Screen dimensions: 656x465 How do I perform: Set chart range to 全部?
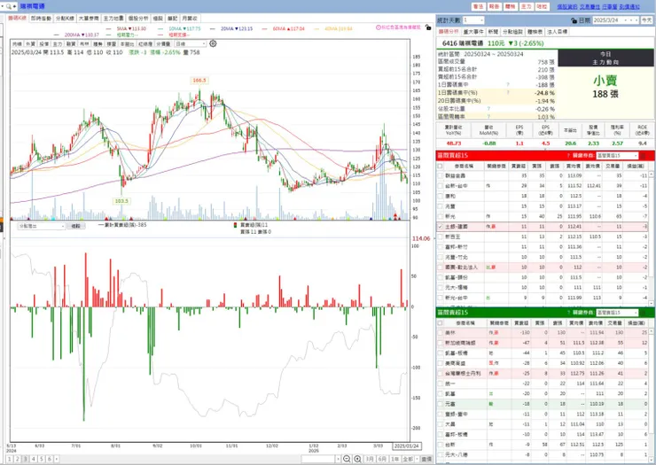(409, 459)
